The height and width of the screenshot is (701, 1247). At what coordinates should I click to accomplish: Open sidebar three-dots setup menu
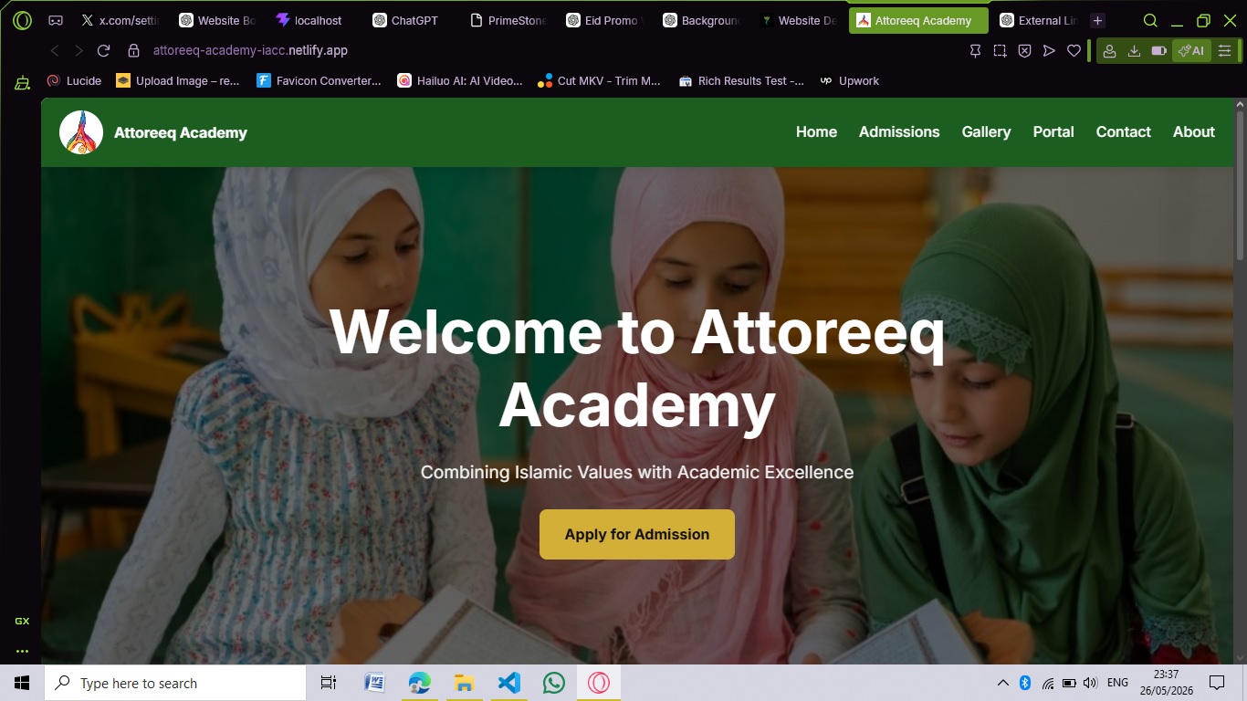click(x=22, y=651)
